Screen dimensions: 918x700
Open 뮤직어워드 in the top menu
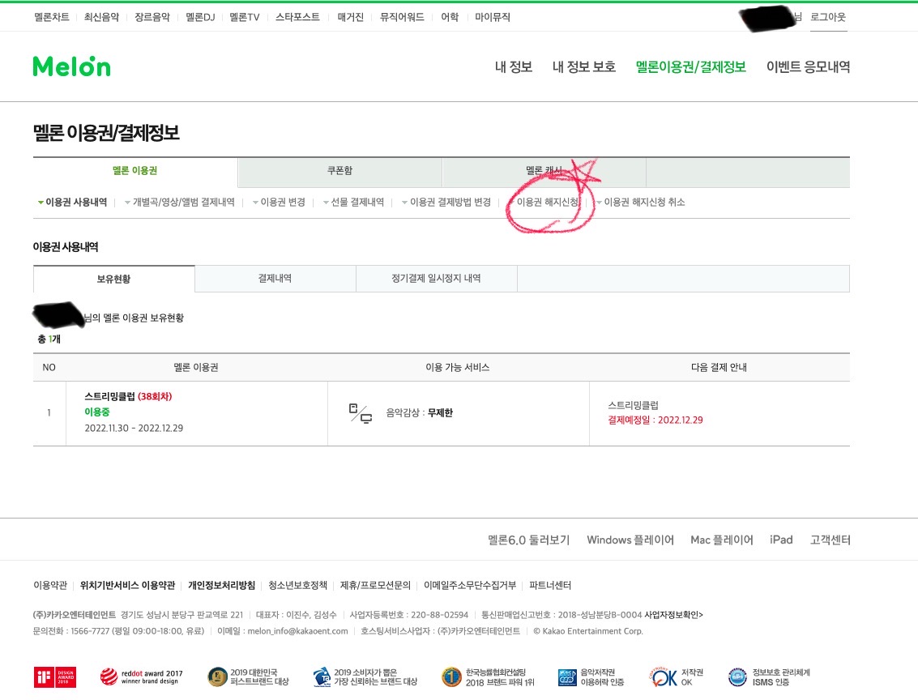tap(402, 17)
